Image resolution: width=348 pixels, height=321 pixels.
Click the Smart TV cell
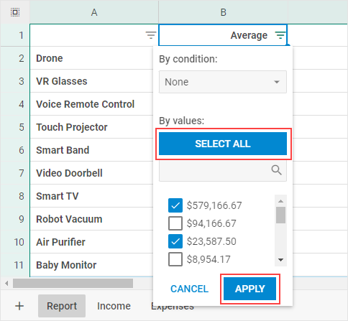tap(92, 196)
